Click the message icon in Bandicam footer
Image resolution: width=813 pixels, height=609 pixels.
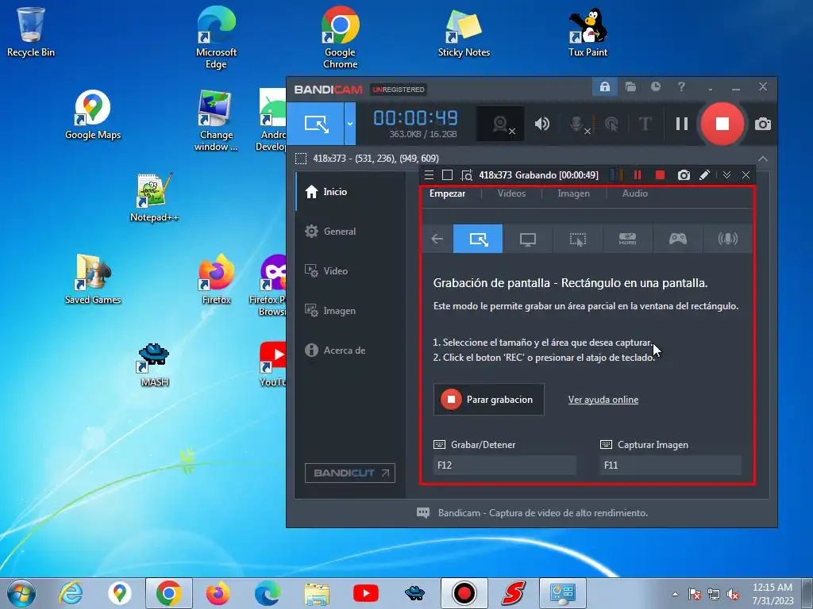(423, 513)
